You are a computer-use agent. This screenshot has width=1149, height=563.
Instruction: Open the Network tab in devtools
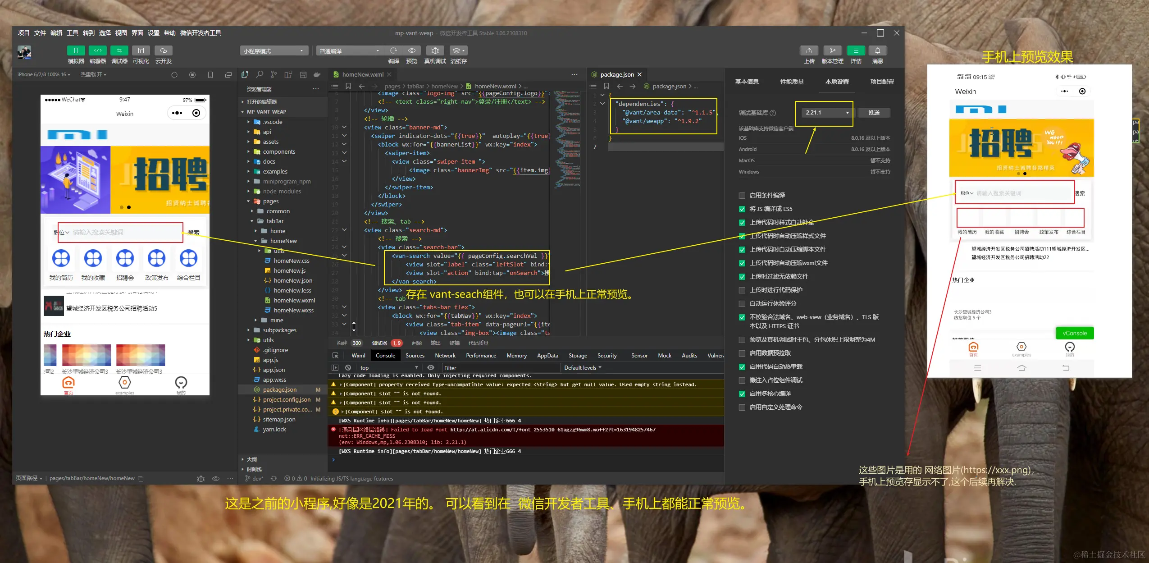tap(445, 356)
